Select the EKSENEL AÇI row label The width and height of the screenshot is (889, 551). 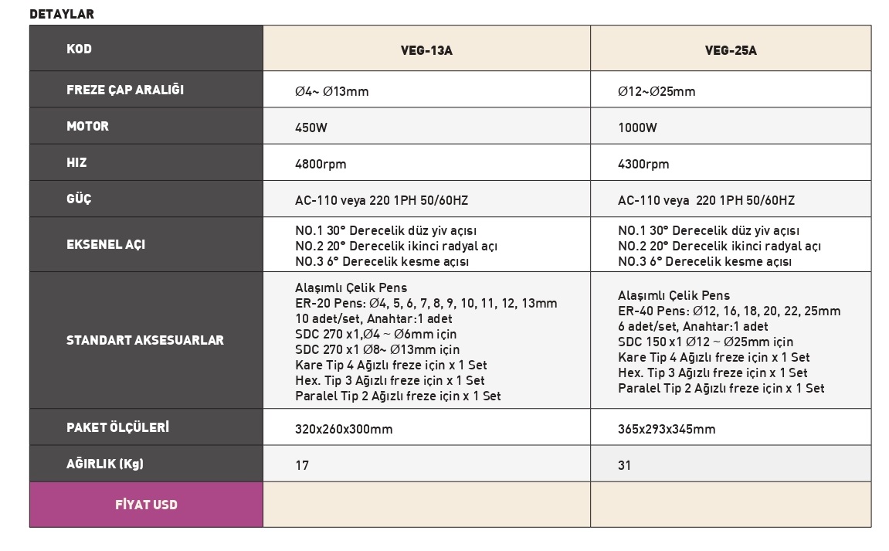(106, 244)
